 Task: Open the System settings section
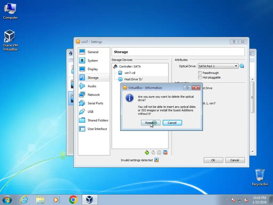tap(94, 61)
